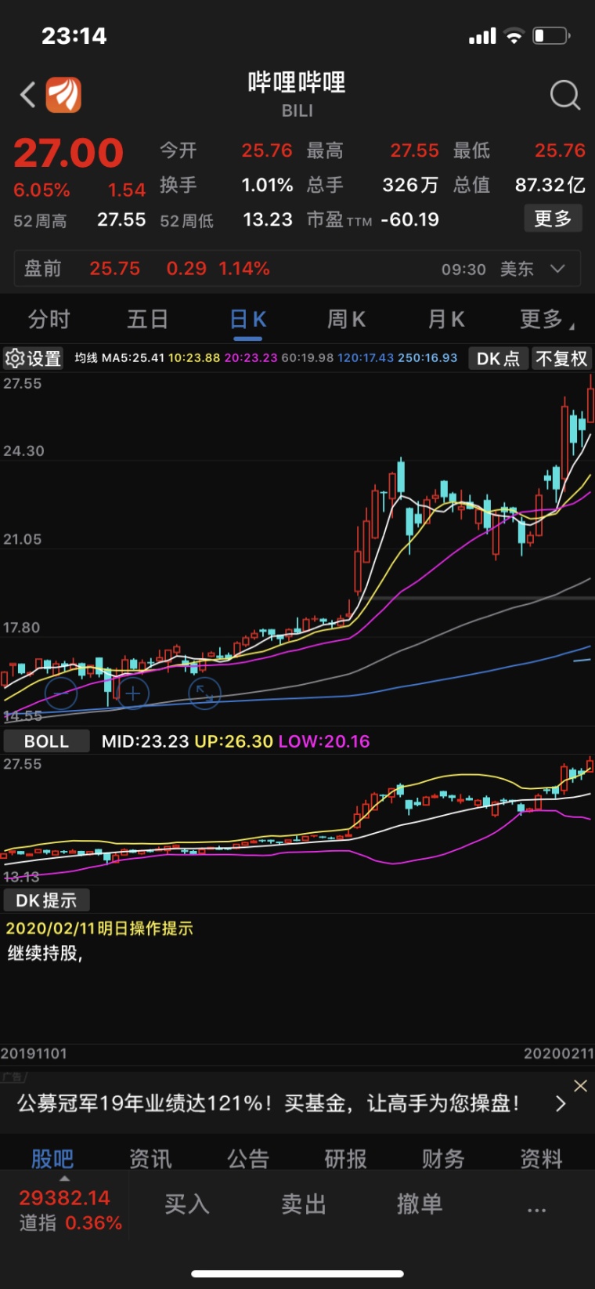This screenshot has height=1289, width=595.
Task: Tap the 卖出 sell button
Action: click(304, 1204)
